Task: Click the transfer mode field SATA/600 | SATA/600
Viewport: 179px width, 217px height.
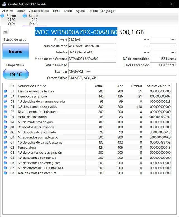Action: [x=92, y=59]
